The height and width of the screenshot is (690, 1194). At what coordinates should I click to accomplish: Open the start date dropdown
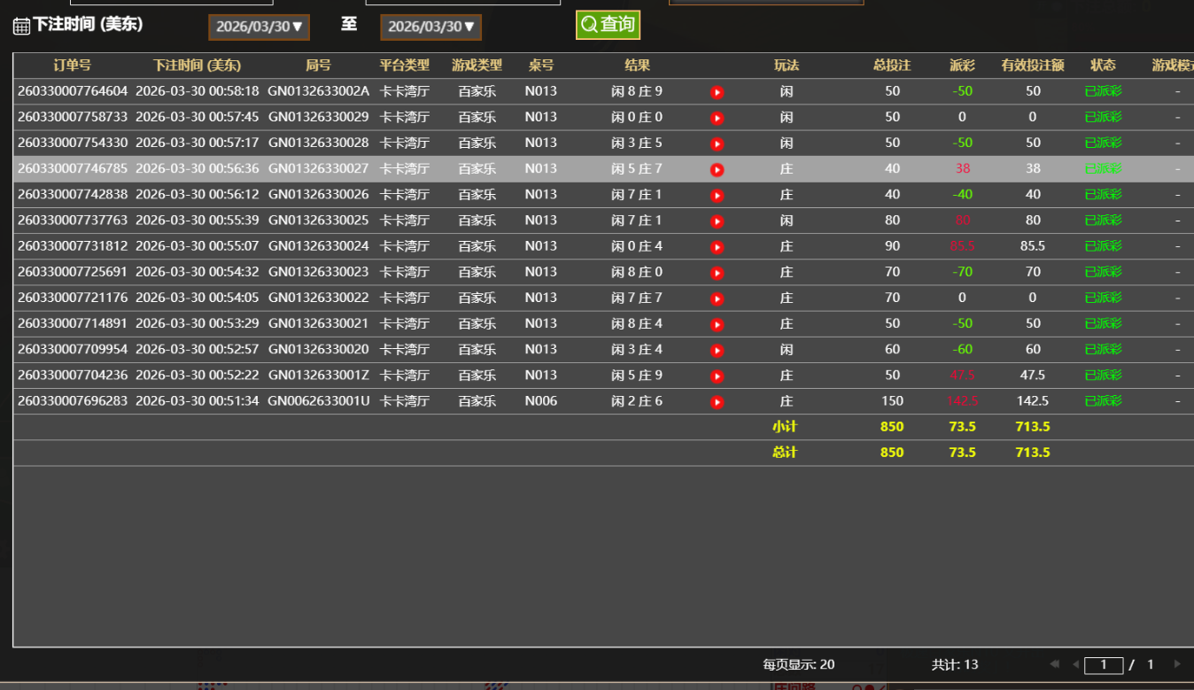(x=259, y=27)
